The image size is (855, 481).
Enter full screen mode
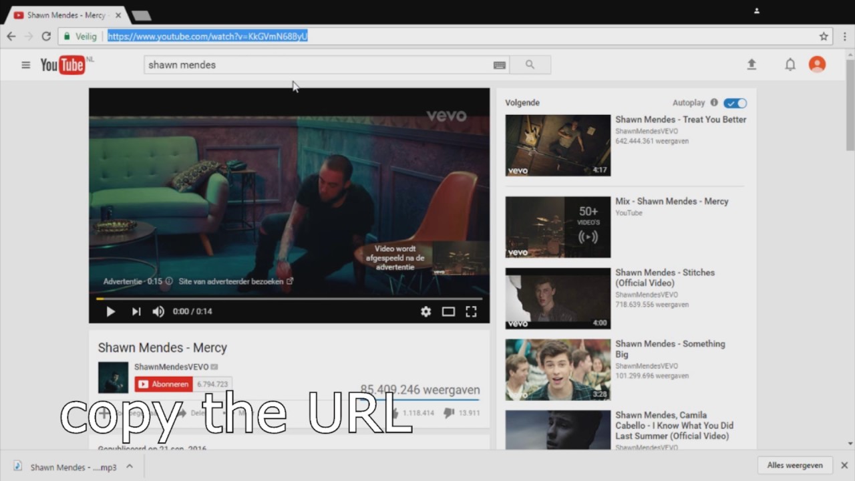click(x=471, y=311)
